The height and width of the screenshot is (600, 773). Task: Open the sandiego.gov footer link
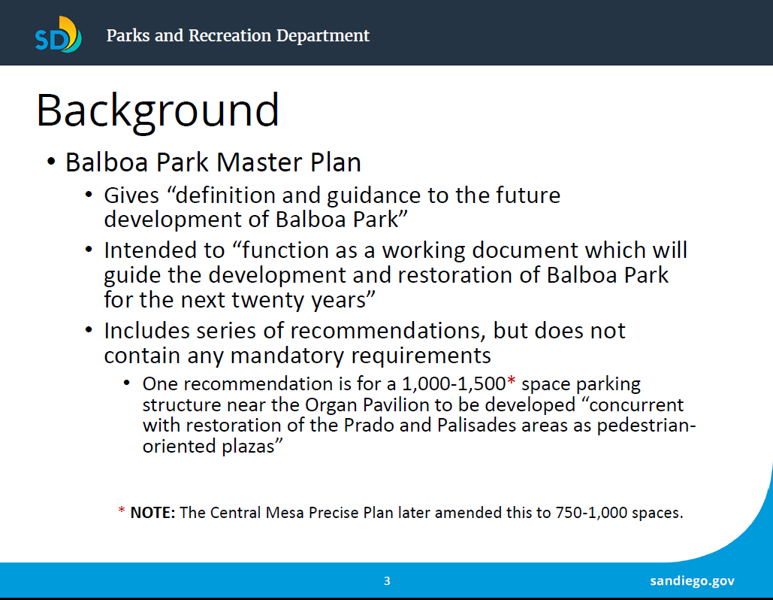coord(692,580)
